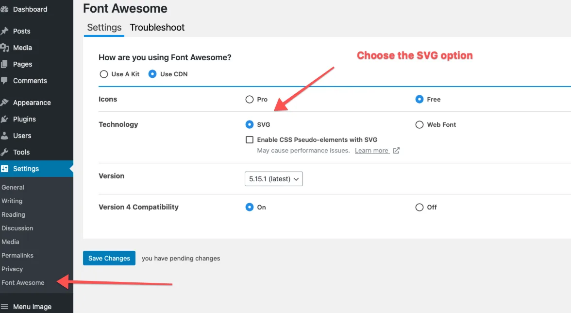Click the Technology row label
This screenshot has width=571, height=313.
pos(118,124)
